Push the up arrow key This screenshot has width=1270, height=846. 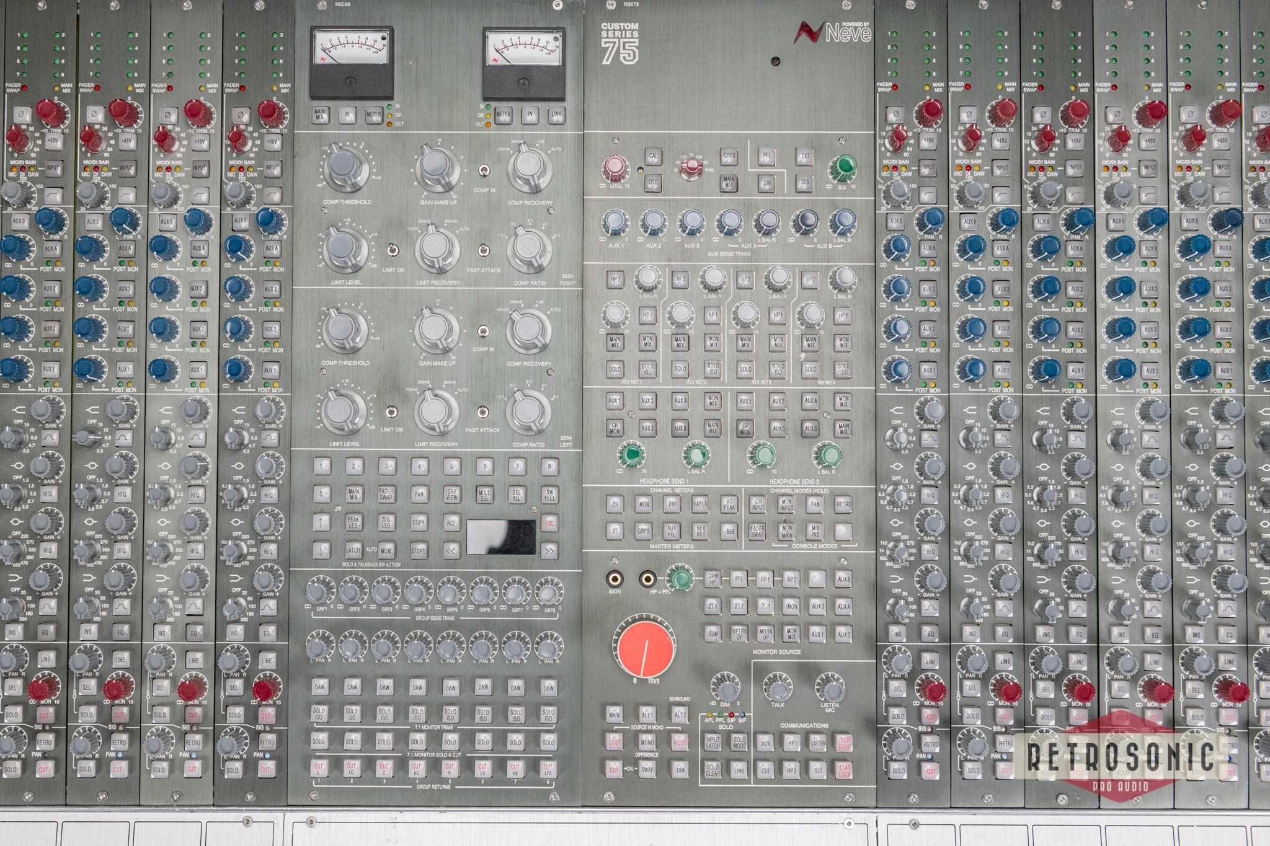[321, 522]
